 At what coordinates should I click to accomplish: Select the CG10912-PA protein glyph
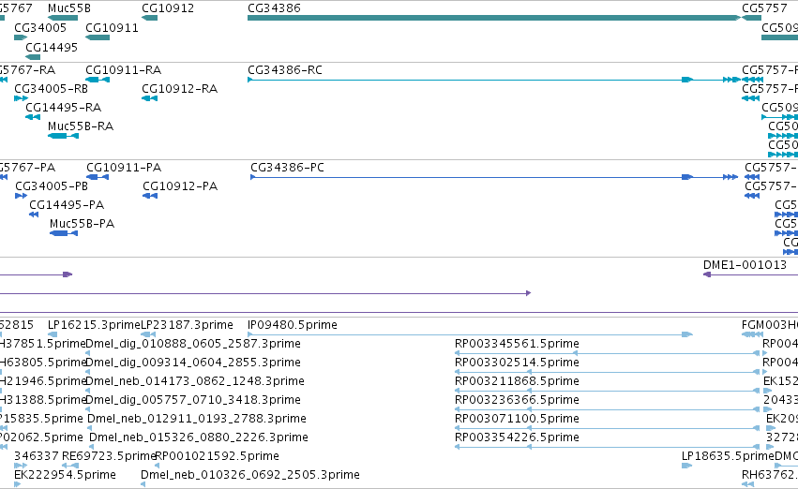tap(150, 196)
